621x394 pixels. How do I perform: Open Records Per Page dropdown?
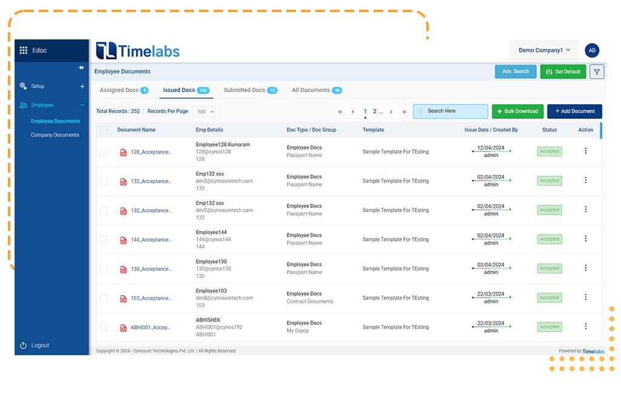[x=204, y=112]
